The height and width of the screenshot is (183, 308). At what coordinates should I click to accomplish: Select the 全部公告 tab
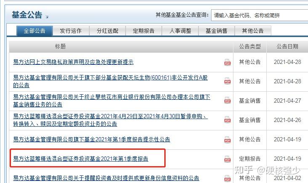35,31
